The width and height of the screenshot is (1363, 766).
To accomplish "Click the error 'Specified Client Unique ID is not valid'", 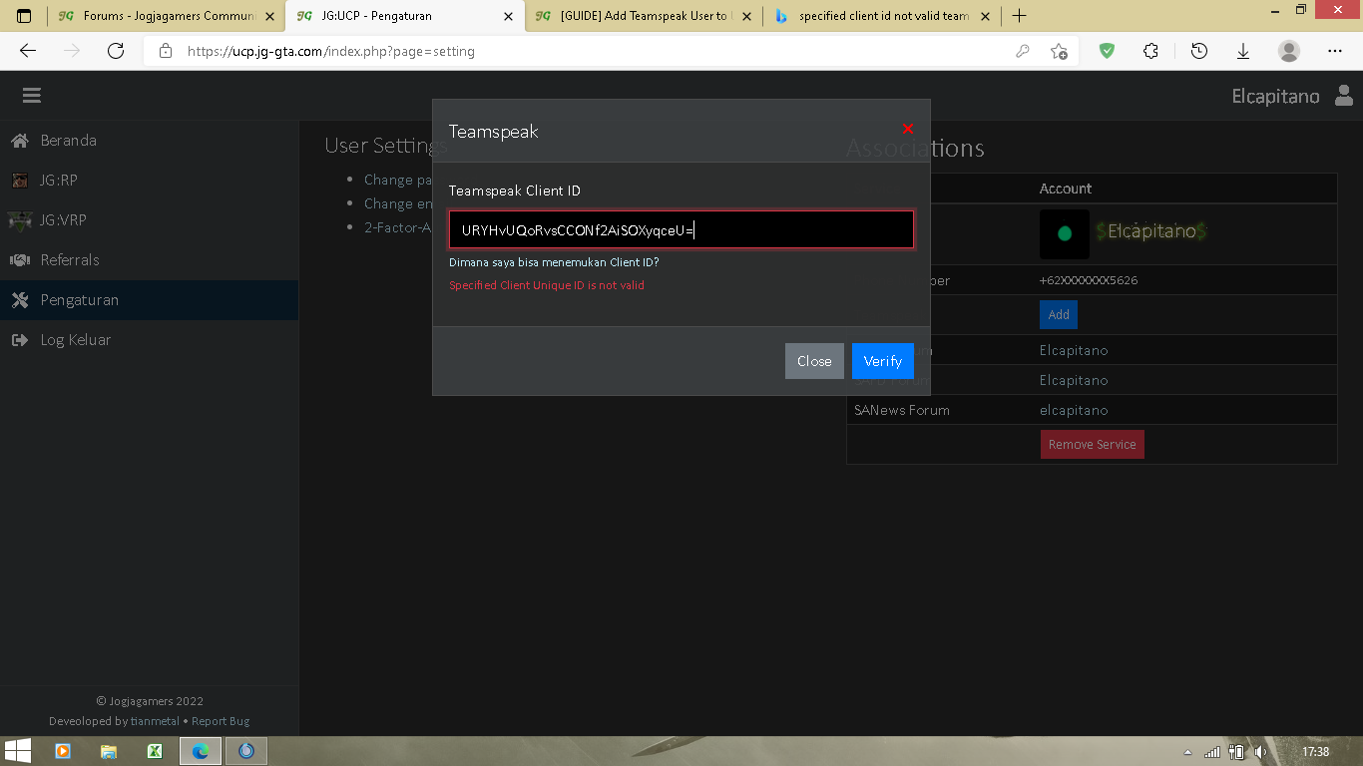I will 547,285.
